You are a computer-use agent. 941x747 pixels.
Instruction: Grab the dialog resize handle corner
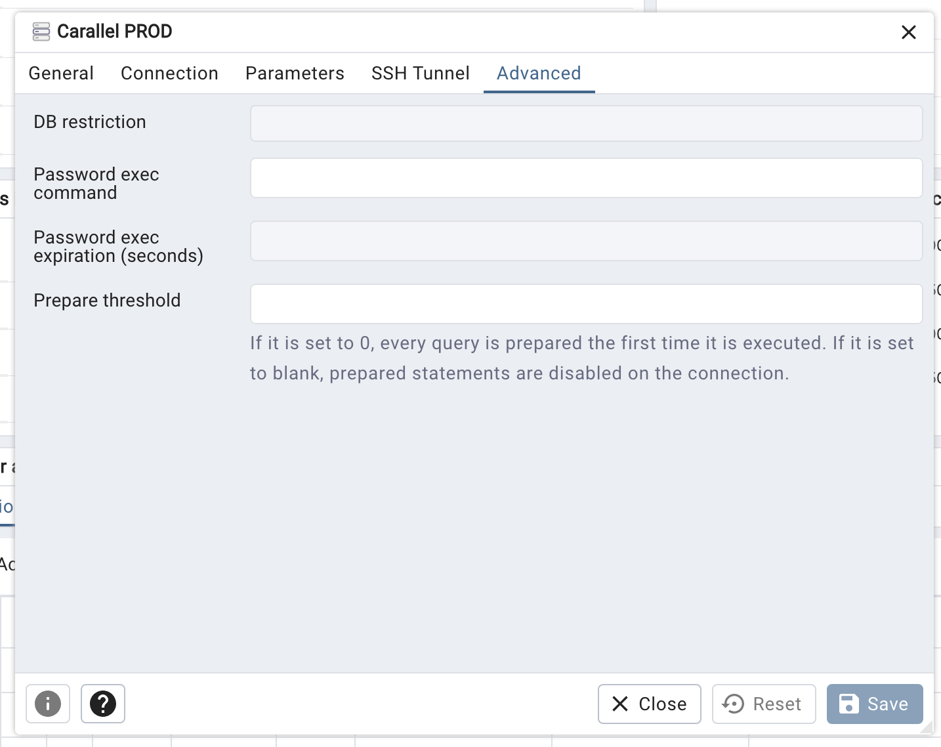pos(927,728)
